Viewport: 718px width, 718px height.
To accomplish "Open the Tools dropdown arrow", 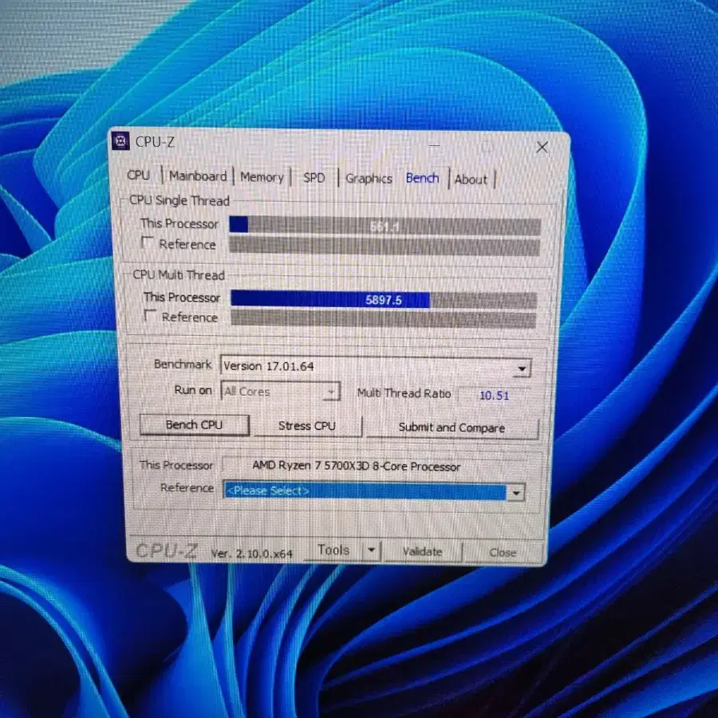I will click(372, 550).
